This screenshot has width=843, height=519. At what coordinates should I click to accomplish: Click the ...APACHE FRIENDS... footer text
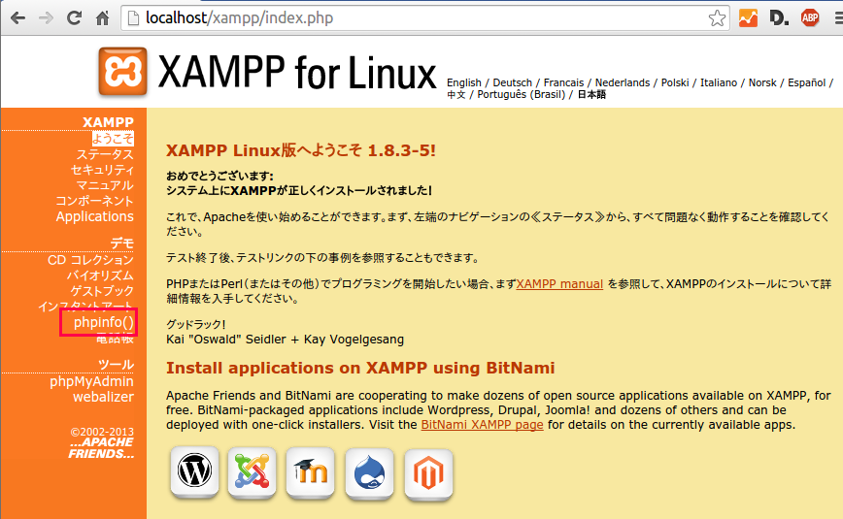pos(102,448)
